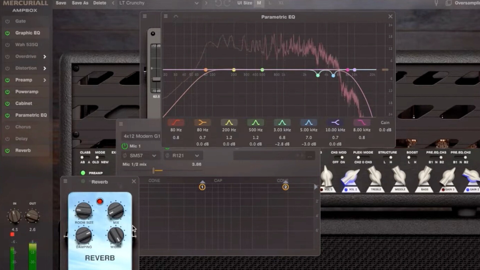The height and width of the screenshot is (270, 480).
Task: Expand the Overdrive model chevron
Action: click(45, 56)
